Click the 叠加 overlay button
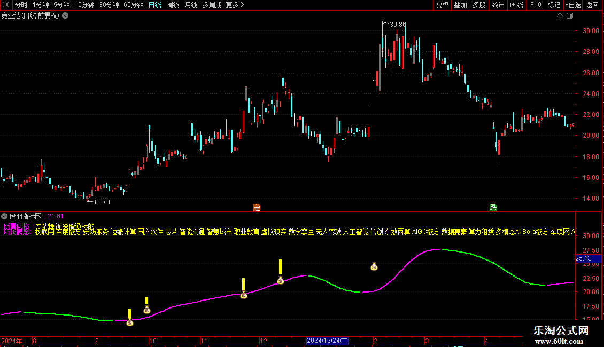Screen dimensions: 604x347 point(460,5)
